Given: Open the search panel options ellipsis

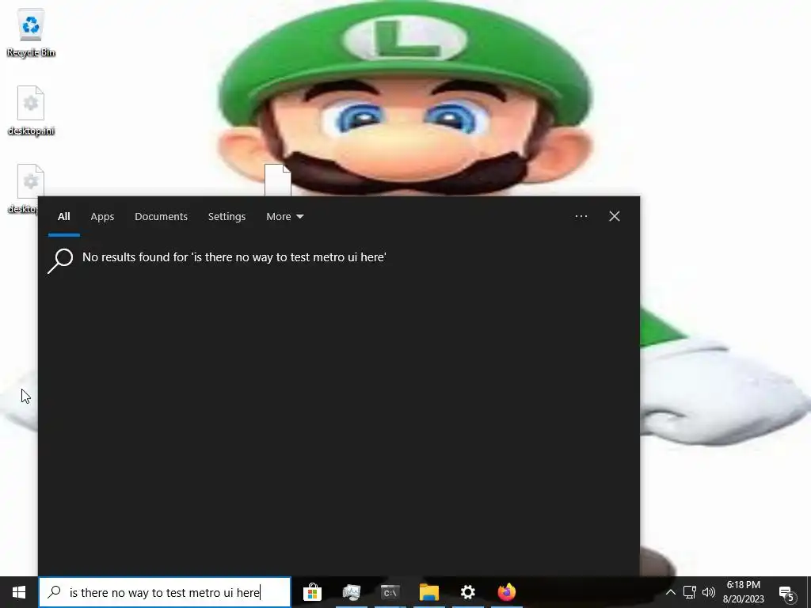Looking at the screenshot, I should coord(581,216).
